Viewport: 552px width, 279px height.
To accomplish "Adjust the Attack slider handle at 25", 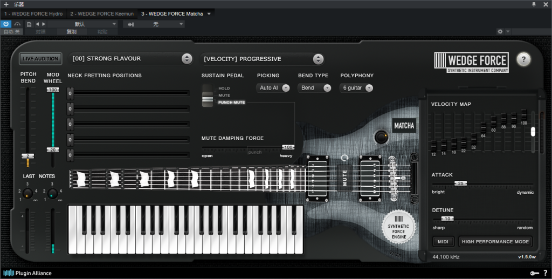I will pos(460,183).
